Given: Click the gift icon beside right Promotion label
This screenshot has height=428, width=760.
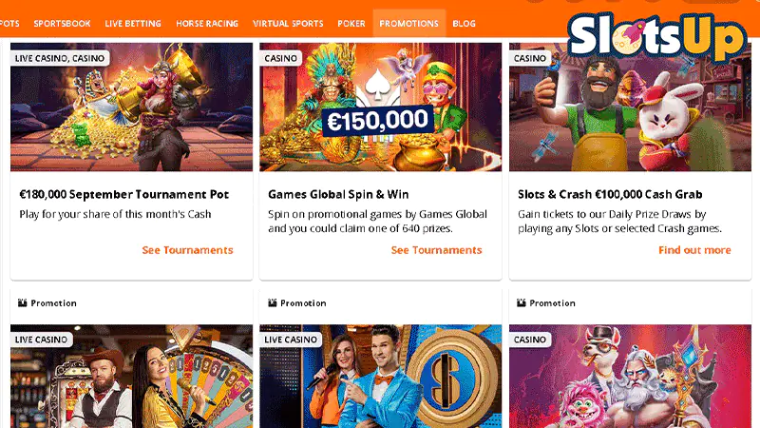Looking at the screenshot, I should click(x=522, y=302).
